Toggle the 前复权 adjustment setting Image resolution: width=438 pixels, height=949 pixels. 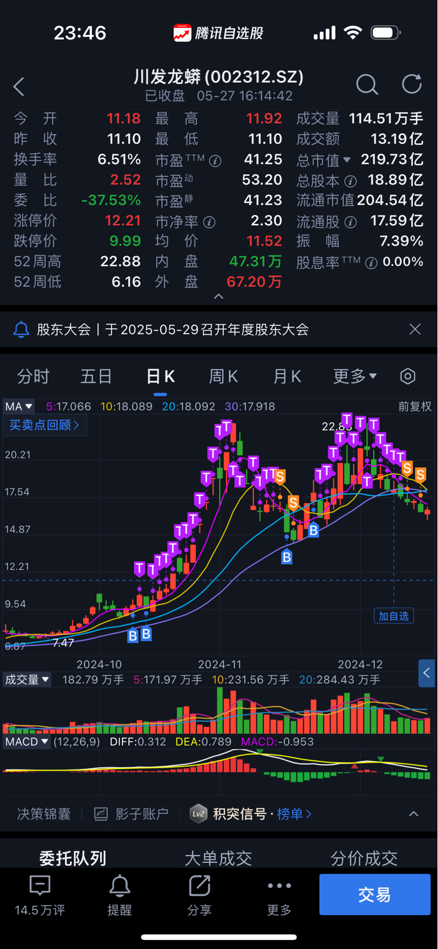(x=415, y=406)
